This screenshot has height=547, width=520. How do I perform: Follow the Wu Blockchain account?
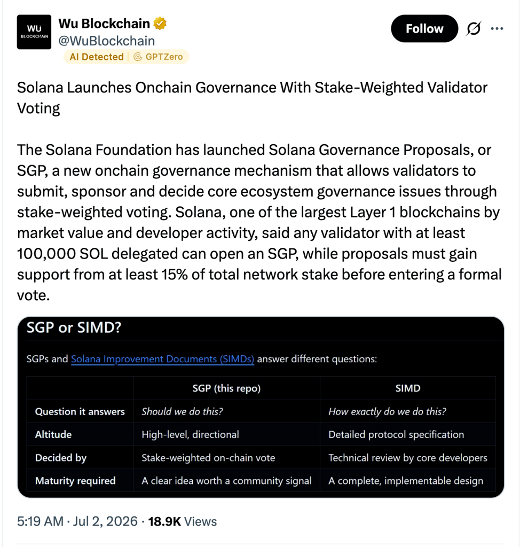pos(424,29)
